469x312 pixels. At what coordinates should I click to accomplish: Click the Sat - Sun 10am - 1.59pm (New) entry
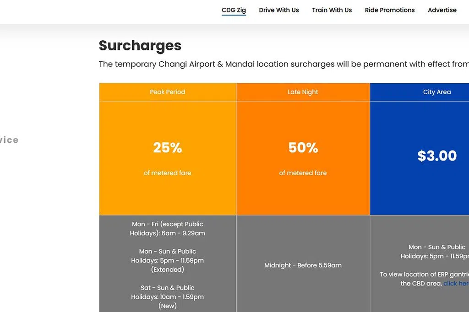(x=168, y=296)
